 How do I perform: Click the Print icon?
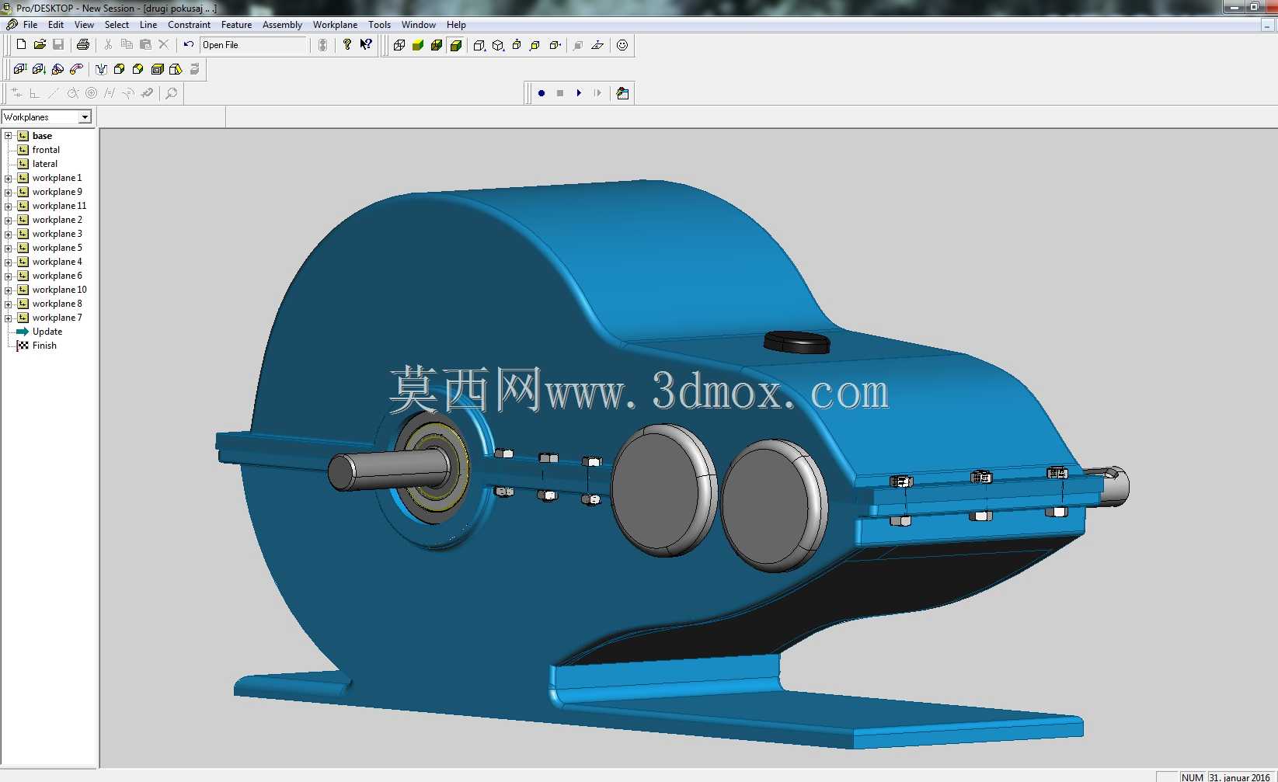click(x=83, y=45)
